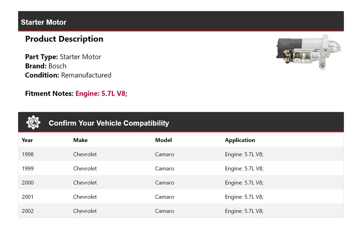Click the Part Type: Starter Motor line
The width and height of the screenshot is (362, 229).
point(63,57)
